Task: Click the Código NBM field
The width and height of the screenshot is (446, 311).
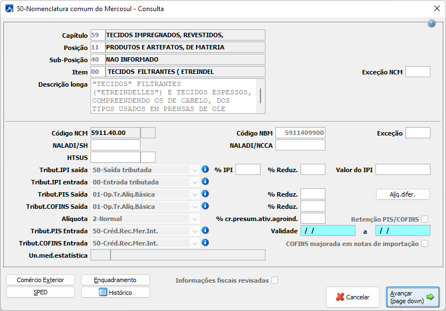Action: coord(300,133)
